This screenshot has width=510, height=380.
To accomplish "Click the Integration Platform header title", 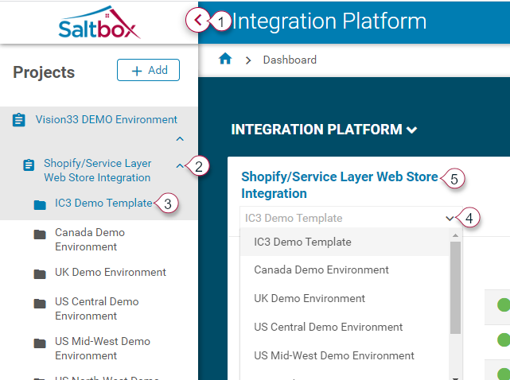I will click(329, 21).
